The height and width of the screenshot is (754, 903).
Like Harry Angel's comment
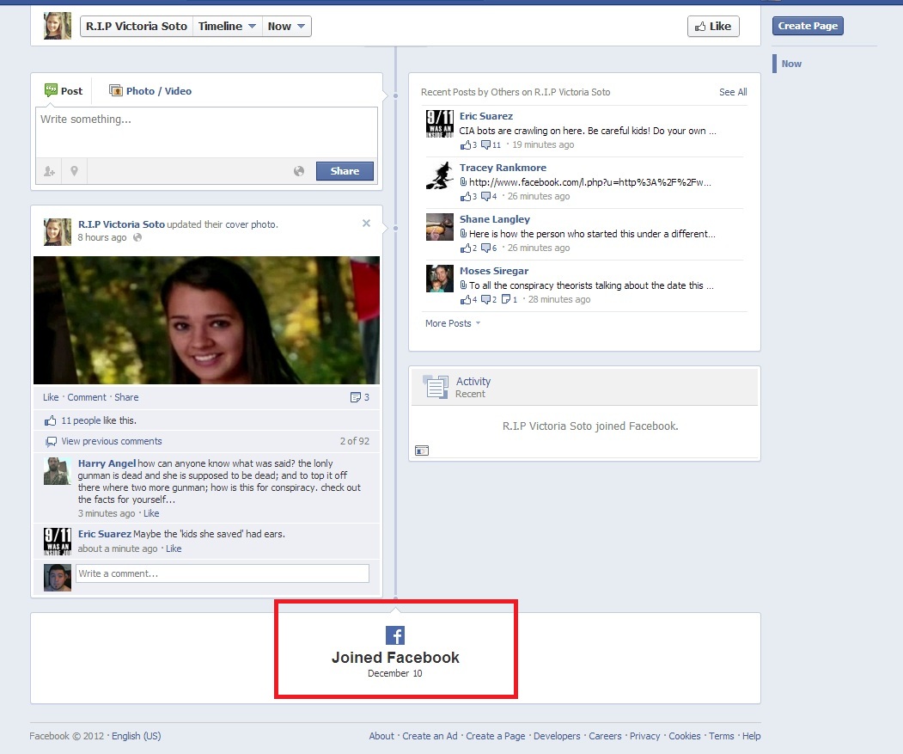click(x=151, y=513)
